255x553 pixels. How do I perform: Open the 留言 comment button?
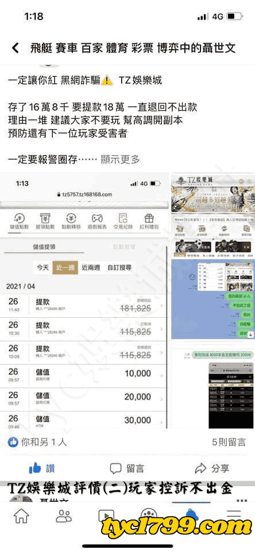(x=127, y=468)
